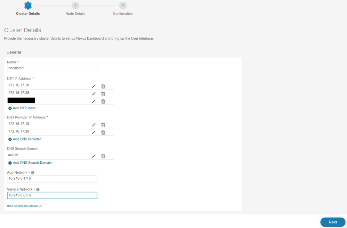This screenshot has height=228, width=347.
Task: Click the plus icon for Add DNS Provider
Action: click(10, 139)
